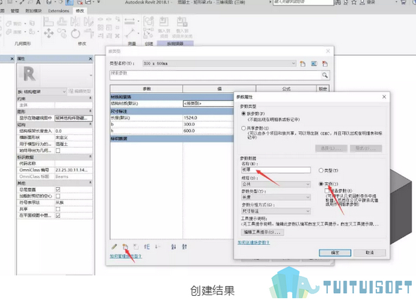The image size is (416, 300).
Task: Collapse the Other section in Properties palette
Action: point(90,183)
